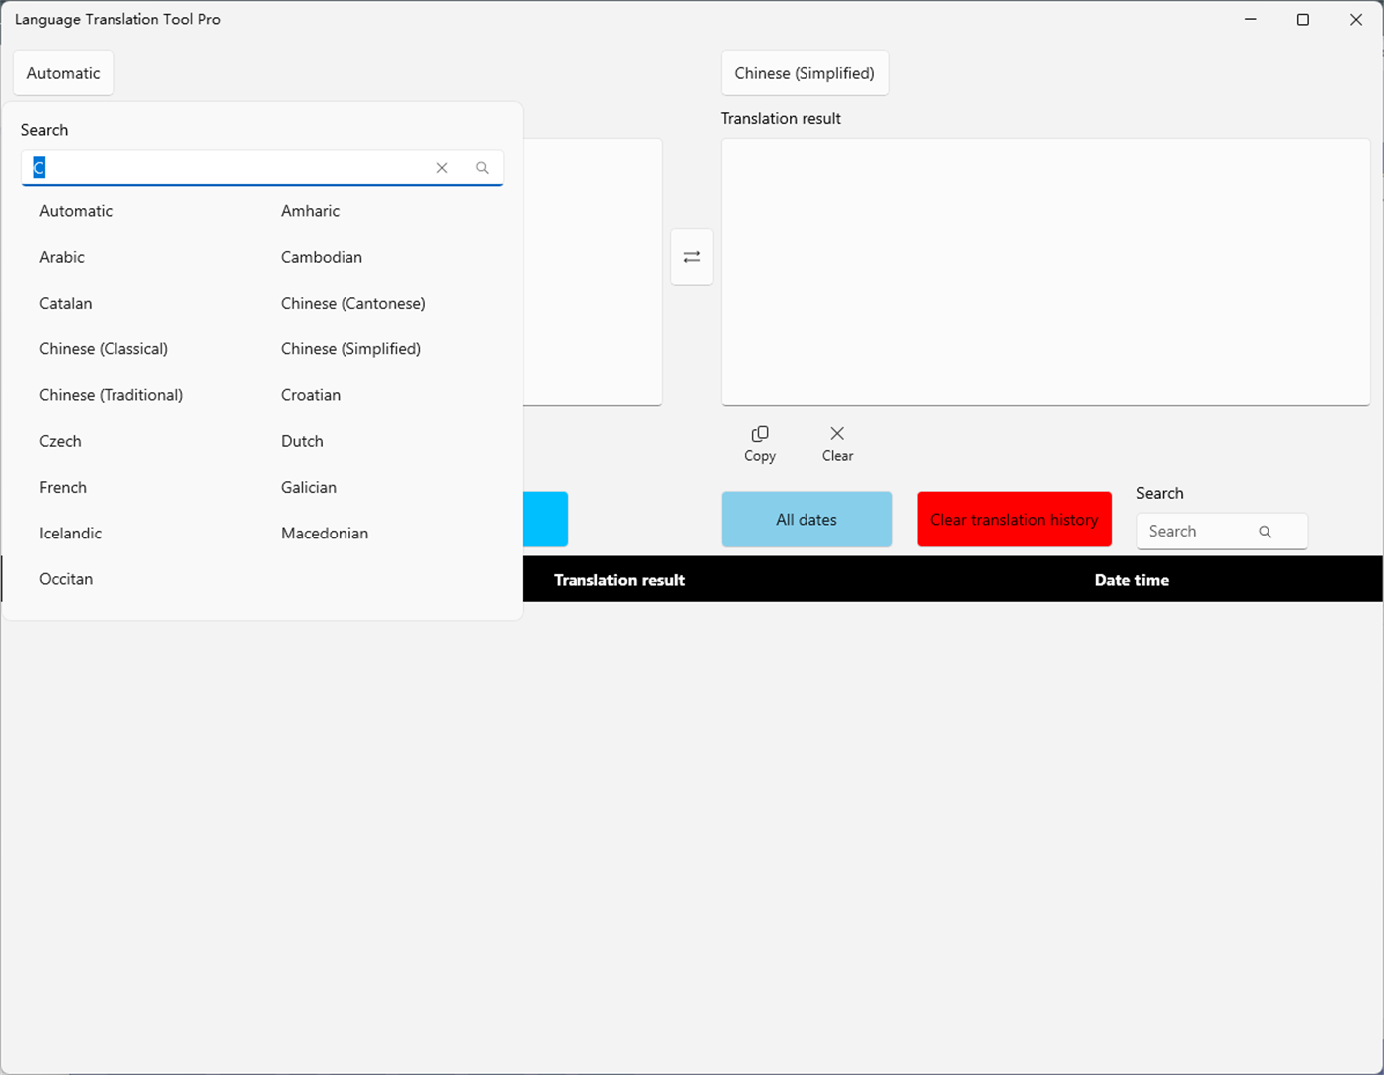Click the magnifier in language search box
1384x1075 pixels.
coord(482,168)
